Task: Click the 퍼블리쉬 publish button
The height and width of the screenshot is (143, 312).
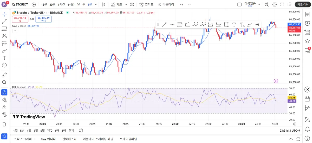Action: coord(303,4)
